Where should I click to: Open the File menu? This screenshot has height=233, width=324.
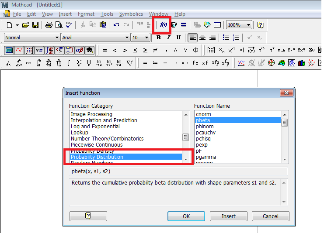17,14
